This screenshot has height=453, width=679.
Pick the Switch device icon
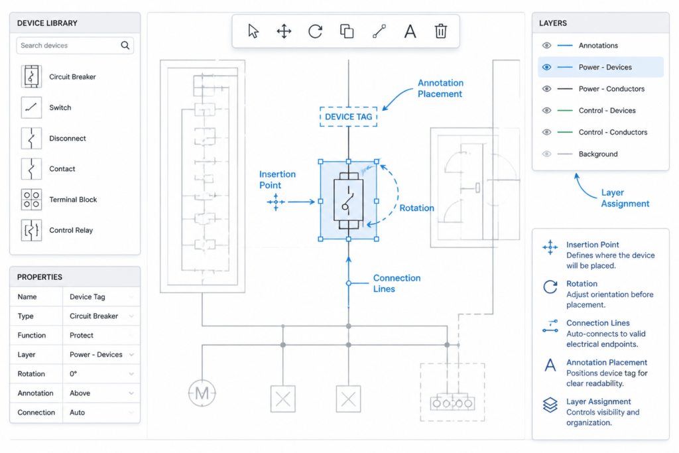tap(31, 107)
